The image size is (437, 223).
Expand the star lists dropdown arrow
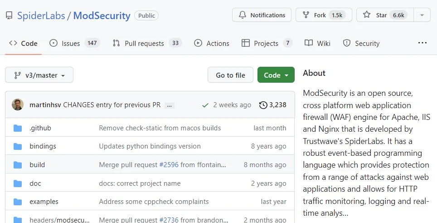[422, 15]
